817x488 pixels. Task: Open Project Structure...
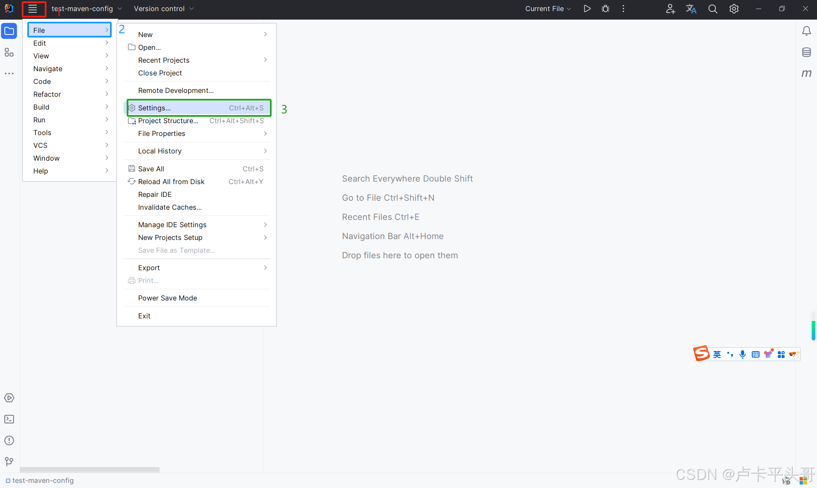[197, 121]
